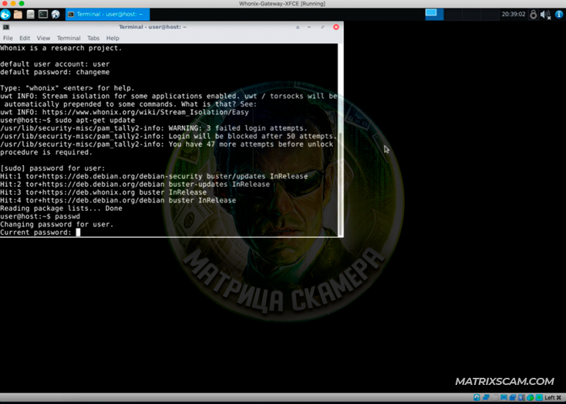Click the Terminal window shade arrow button
Viewport: 566px width, 404px height.
pyautogui.click(x=297, y=27)
